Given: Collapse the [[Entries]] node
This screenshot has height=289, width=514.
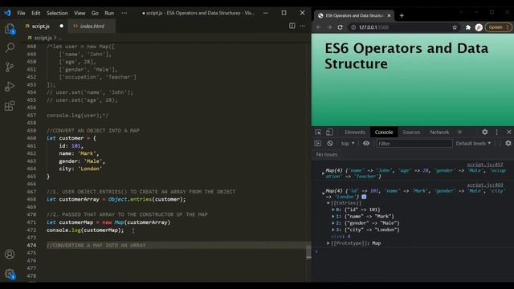Looking at the screenshot, I should coord(328,203).
